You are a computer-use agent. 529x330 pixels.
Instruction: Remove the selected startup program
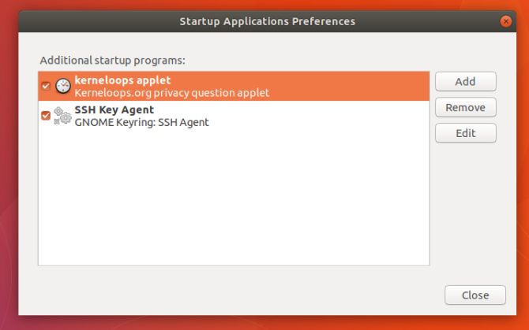[x=466, y=107]
